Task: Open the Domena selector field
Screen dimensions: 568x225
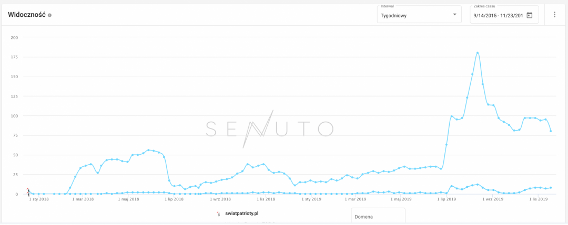Action: [378, 216]
